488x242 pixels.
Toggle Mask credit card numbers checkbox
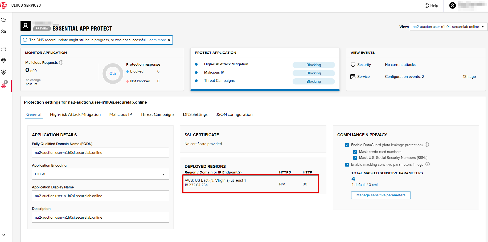[x=355, y=152]
